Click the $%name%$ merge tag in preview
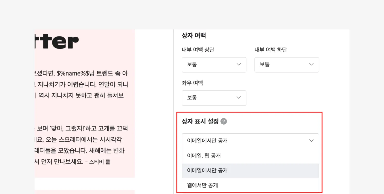 (73, 73)
